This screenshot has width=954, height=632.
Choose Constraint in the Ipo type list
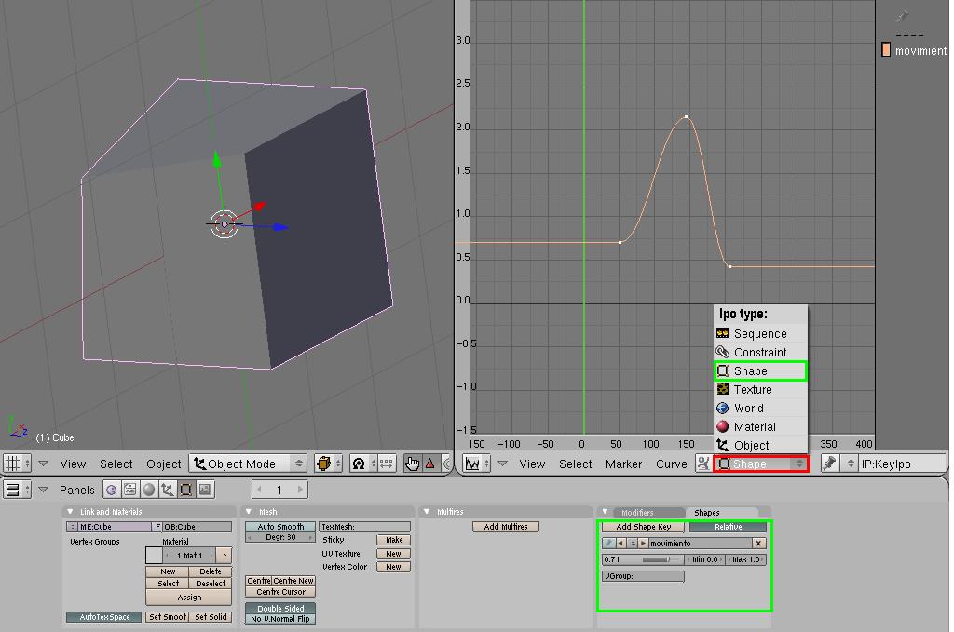click(x=760, y=352)
